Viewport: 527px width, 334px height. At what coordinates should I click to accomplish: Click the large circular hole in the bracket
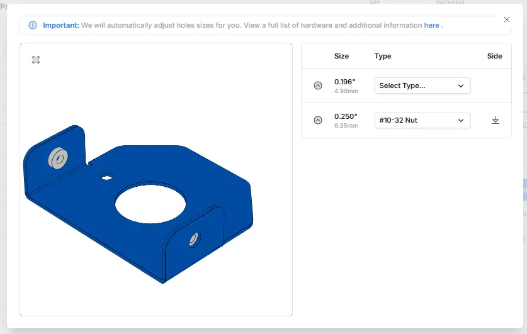pos(150,203)
